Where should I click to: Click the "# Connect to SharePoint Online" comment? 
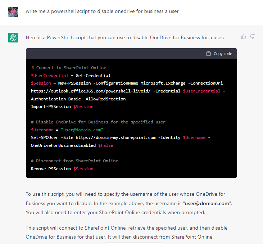tap(68, 68)
